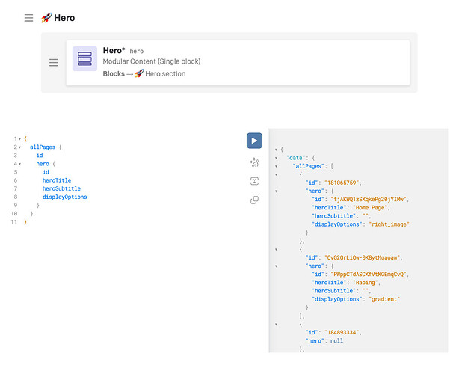Click allPages in the query editor

[43, 147]
